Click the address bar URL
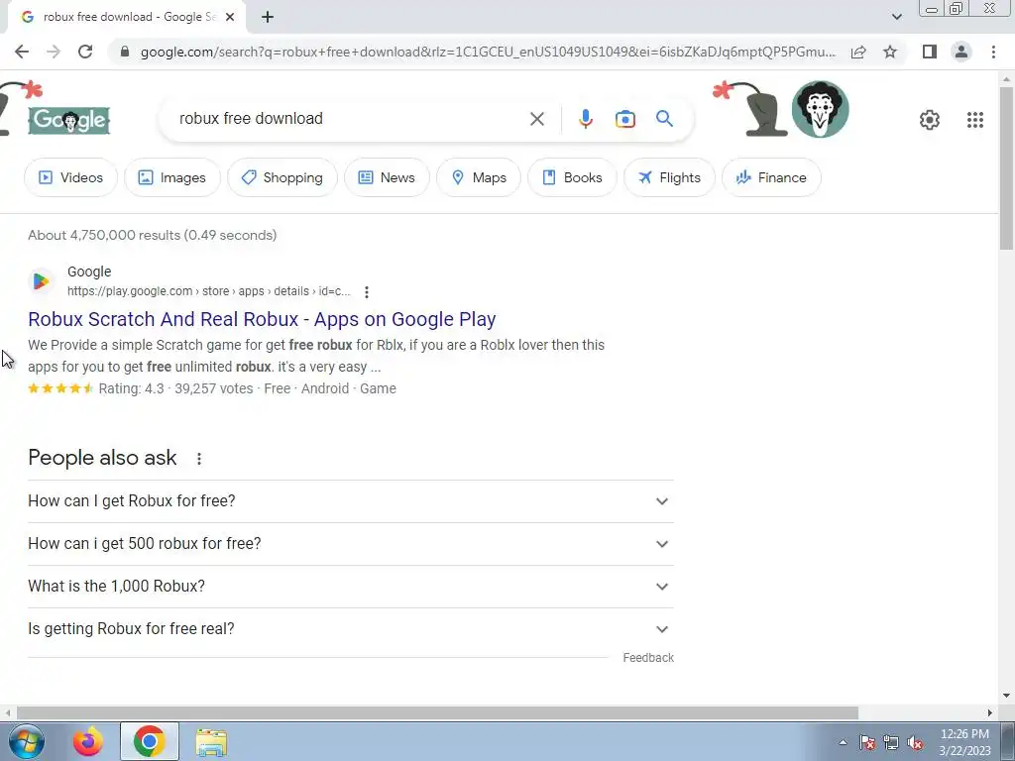 coord(488,52)
